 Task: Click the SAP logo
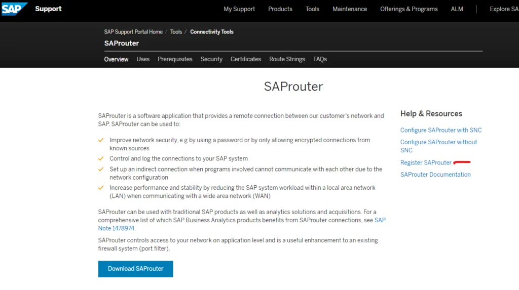[x=14, y=9]
